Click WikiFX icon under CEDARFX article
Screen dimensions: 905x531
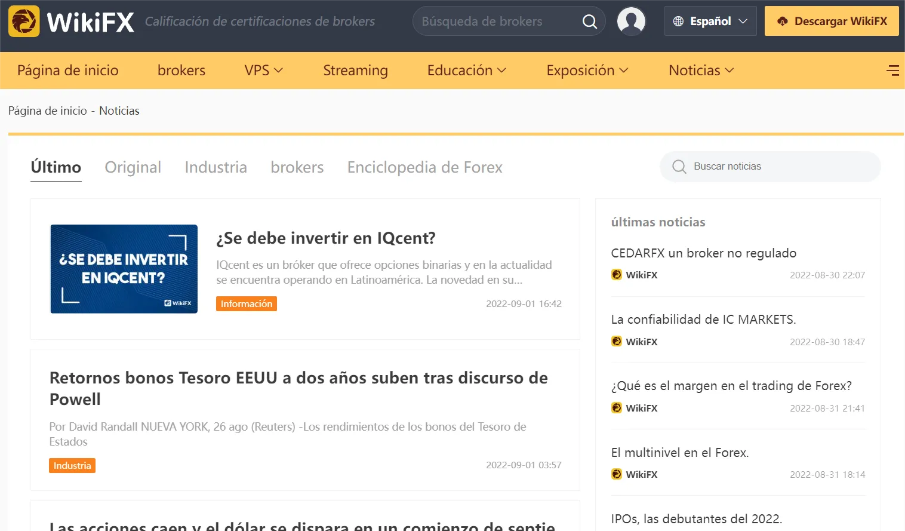tap(617, 275)
